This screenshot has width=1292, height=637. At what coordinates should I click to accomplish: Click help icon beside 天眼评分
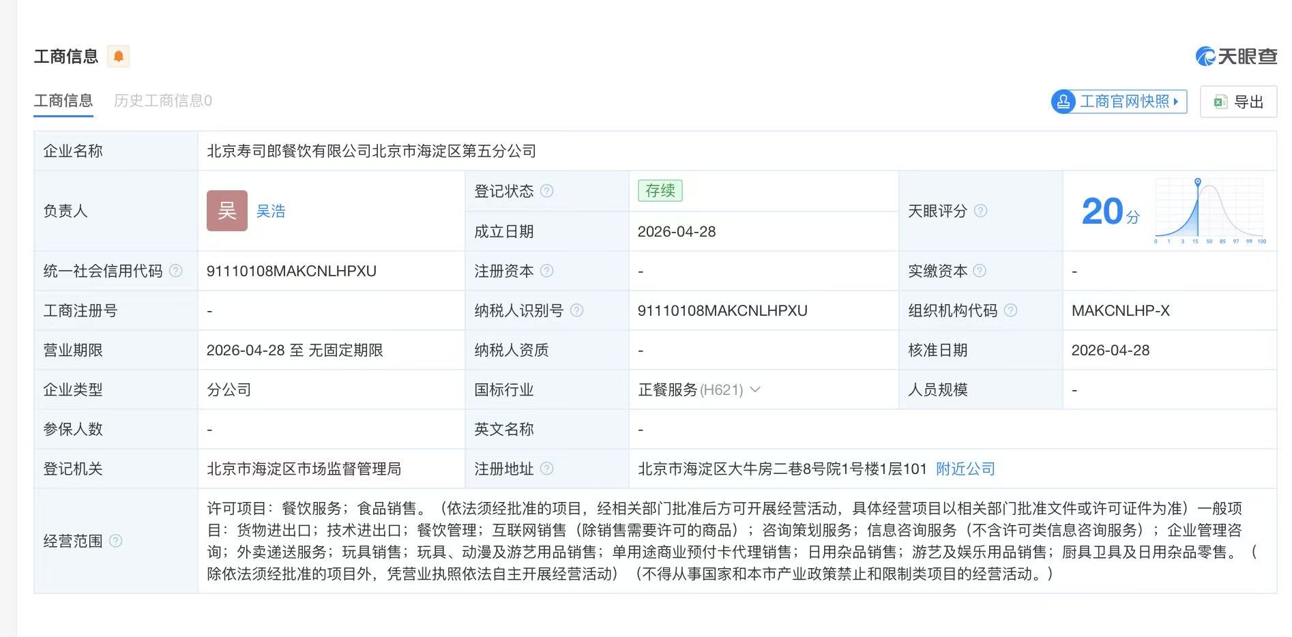pos(980,211)
